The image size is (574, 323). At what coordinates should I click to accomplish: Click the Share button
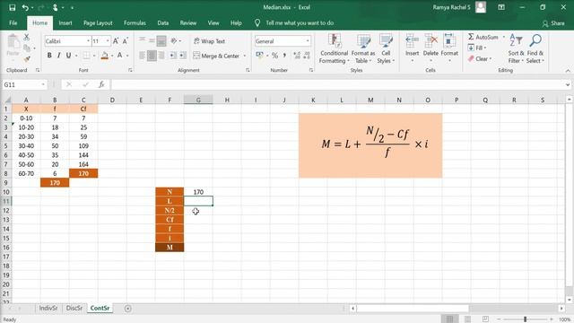(554, 23)
